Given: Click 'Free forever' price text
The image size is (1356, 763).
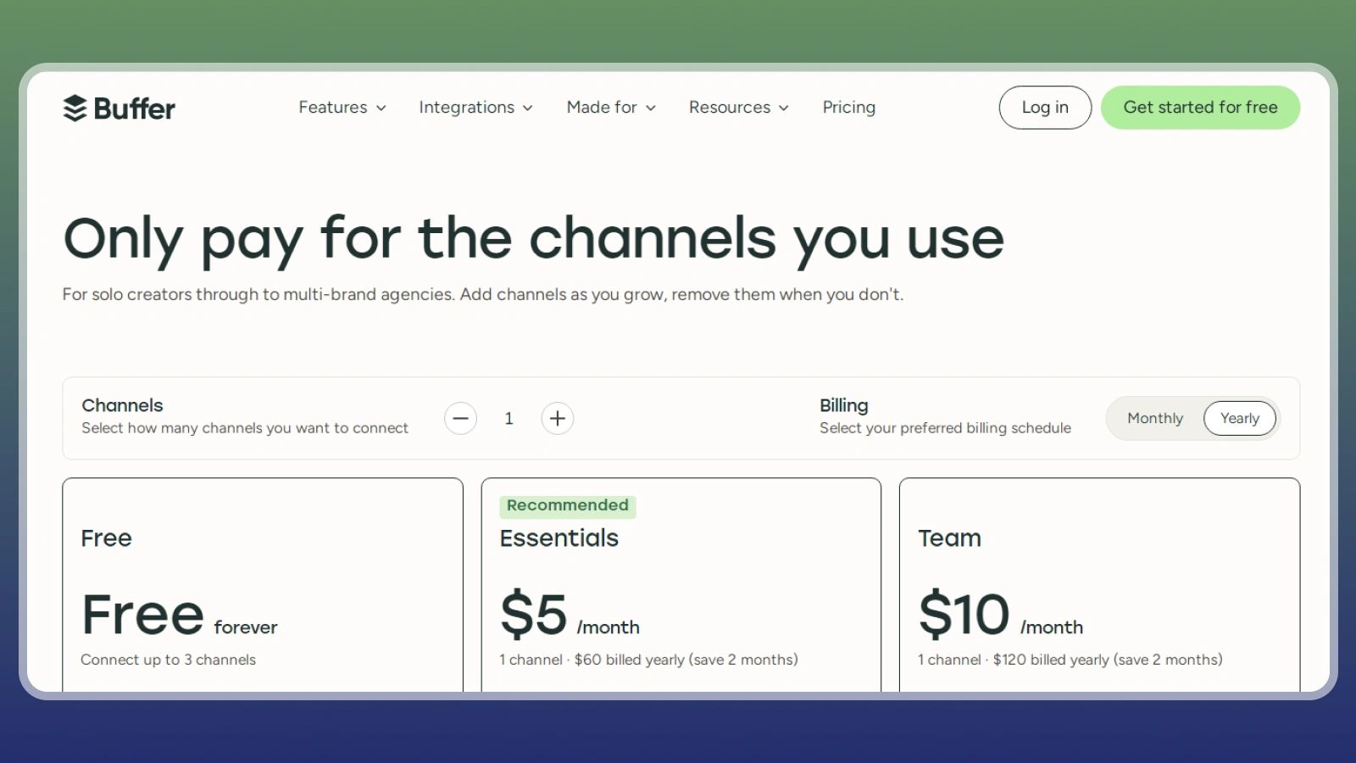Looking at the screenshot, I should pos(179,615).
